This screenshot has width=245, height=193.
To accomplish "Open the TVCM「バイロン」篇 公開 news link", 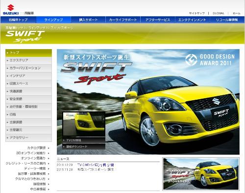I will [x=96, y=165].
